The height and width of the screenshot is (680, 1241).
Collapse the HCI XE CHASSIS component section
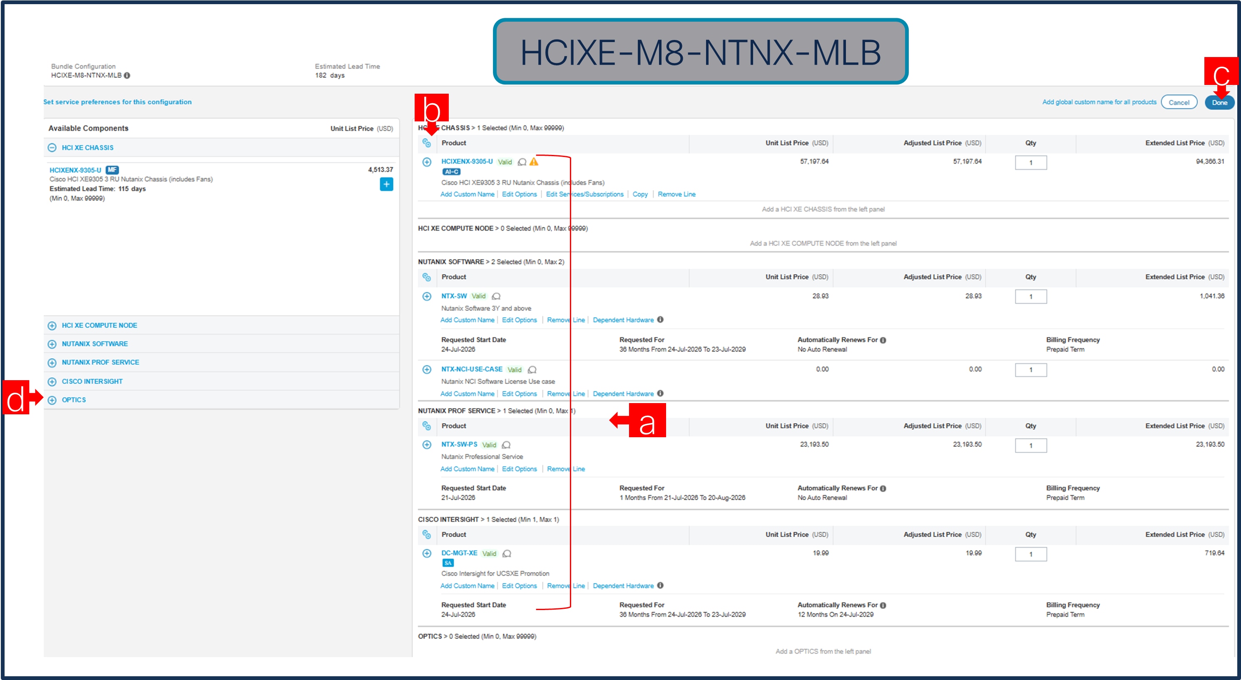pyautogui.click(x=52, y=148)
